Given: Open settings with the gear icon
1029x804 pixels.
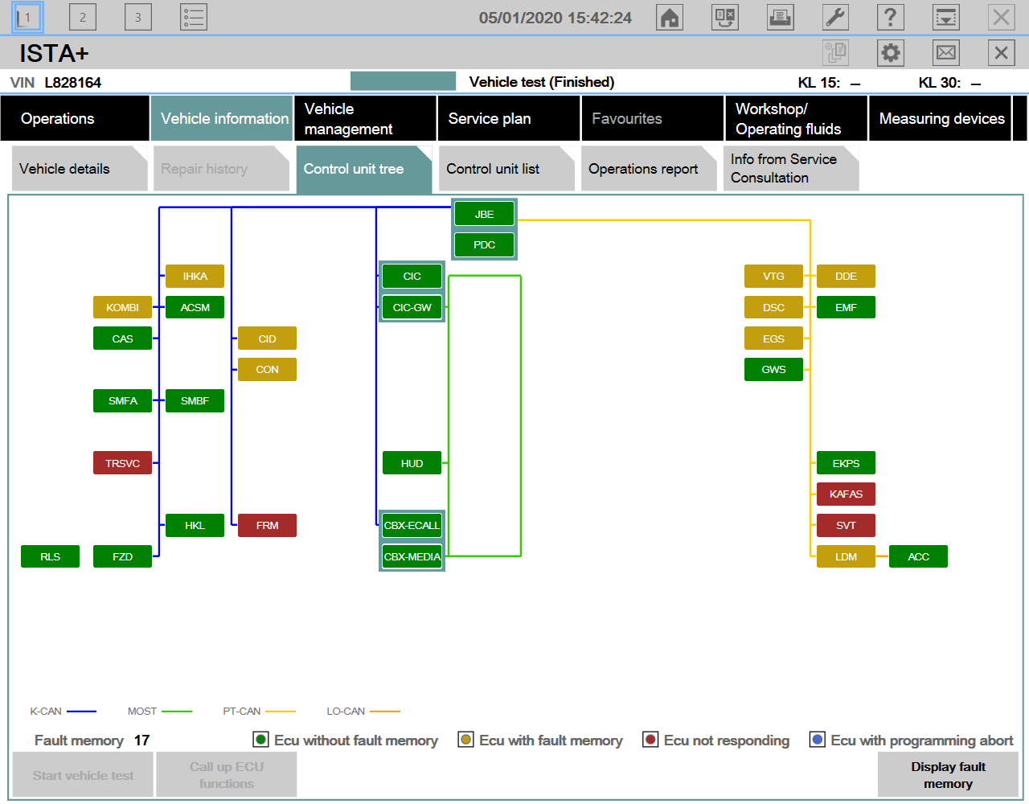Looking at the screenshot, I should (891, 53).
